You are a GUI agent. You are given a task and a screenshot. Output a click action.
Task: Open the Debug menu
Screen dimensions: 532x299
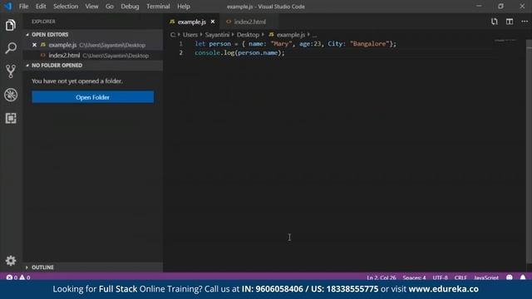[x=130, y=6]
